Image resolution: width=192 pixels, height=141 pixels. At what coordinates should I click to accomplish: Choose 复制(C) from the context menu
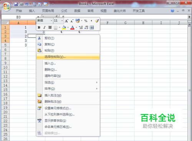[68, 44]
